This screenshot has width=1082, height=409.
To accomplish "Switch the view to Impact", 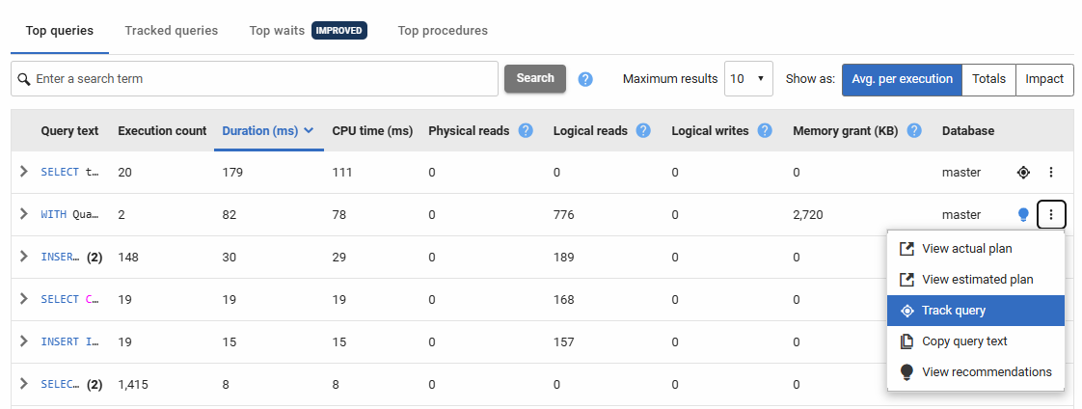I will [1044, 79].
